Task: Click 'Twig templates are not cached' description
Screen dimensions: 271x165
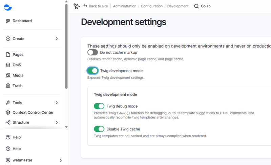Action: 150,136
